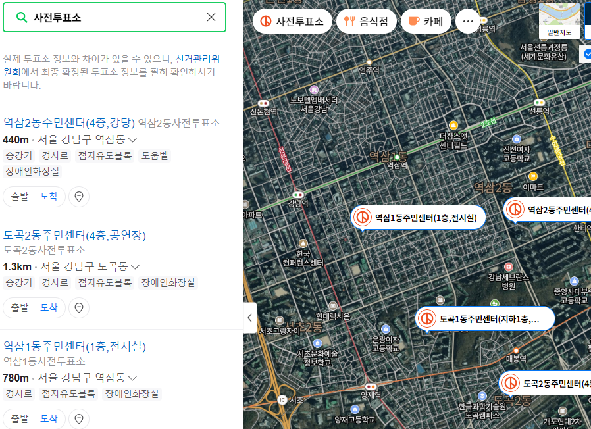Click the location pin save icon under 역삼2동주민센터
Viewport: 591px width, 429px height.
pyautogui.click(x=78, y=197)
